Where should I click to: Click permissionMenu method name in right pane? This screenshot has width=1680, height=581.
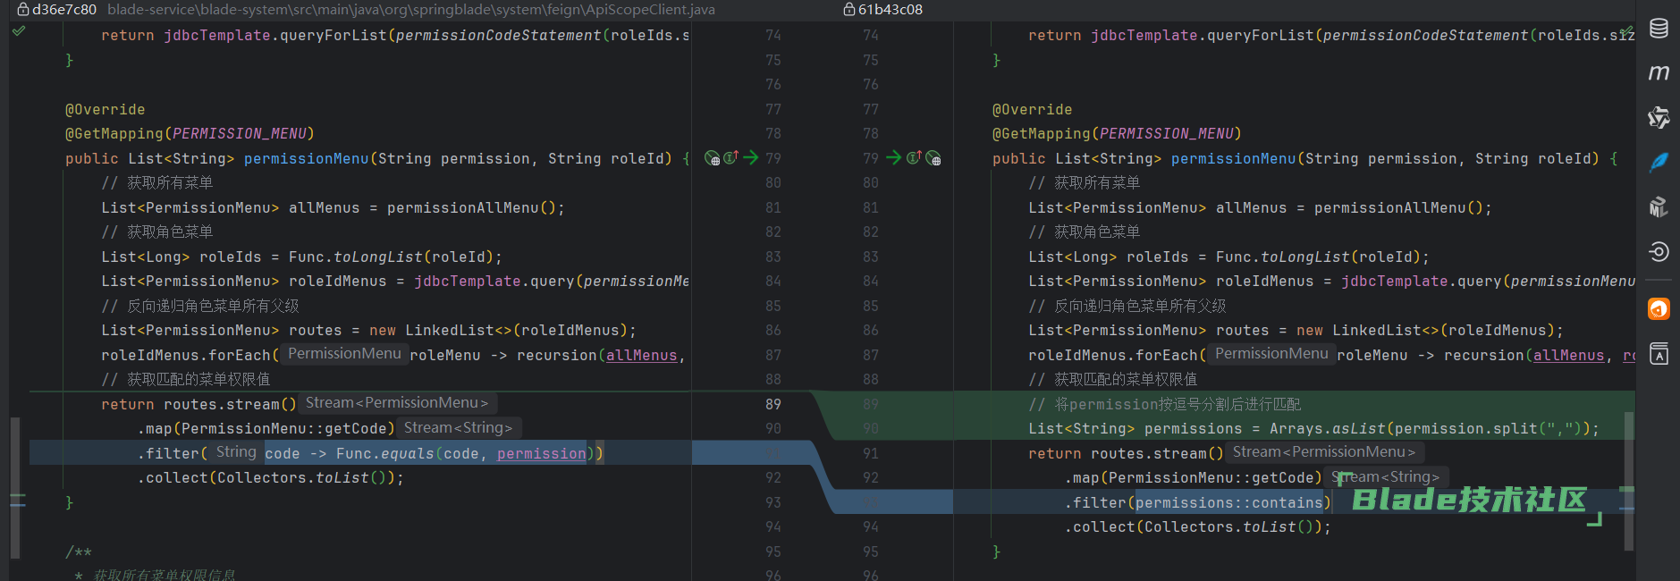coord(1233,158)
